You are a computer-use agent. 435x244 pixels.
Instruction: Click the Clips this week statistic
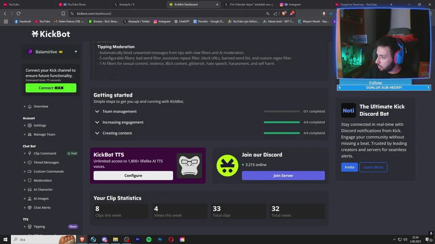click(x=121, y=211)
